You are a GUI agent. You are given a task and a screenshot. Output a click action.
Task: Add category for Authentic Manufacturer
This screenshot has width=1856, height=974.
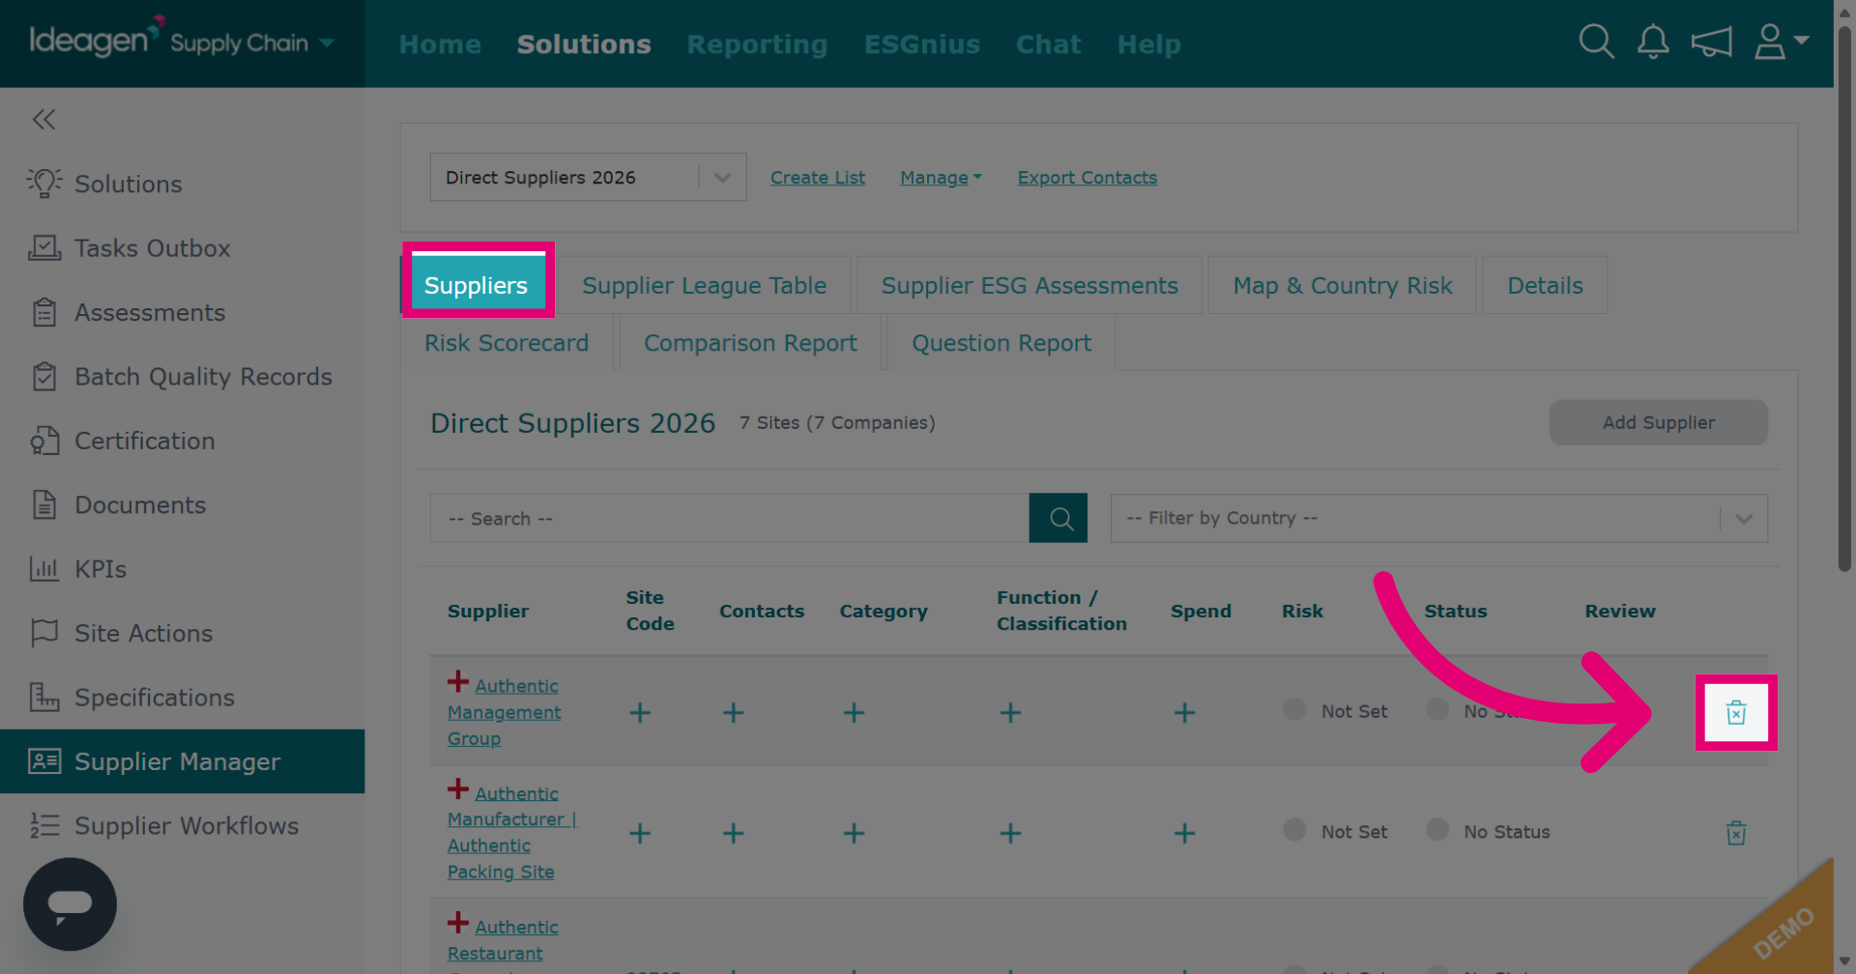[x=854, y=833]
